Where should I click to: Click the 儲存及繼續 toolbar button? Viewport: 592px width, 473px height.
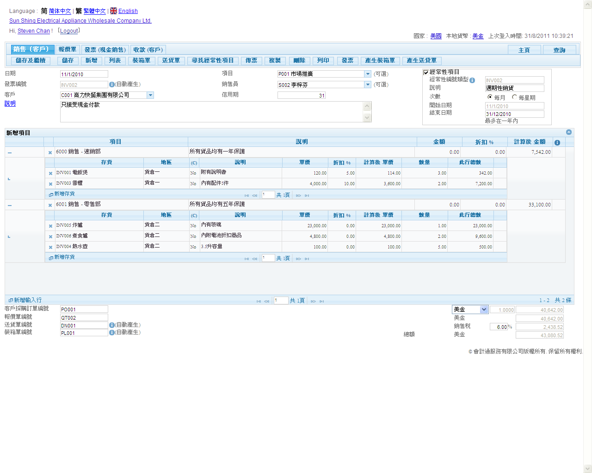click(31, 61)
